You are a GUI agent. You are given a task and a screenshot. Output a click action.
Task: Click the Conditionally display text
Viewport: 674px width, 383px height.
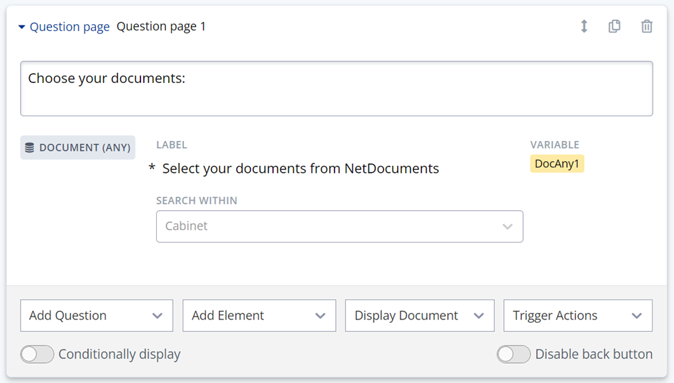pyautogui.click(x=120, y=354)
